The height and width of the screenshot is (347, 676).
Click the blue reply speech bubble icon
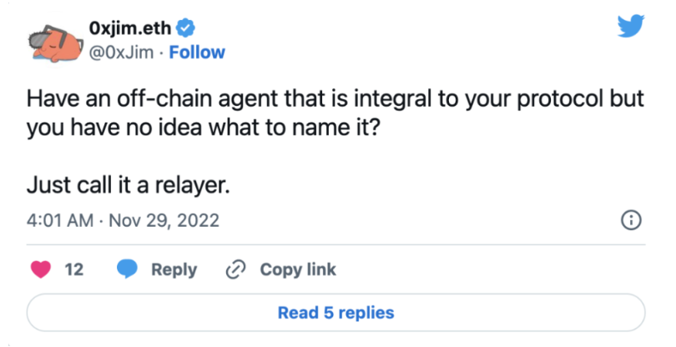127,269
